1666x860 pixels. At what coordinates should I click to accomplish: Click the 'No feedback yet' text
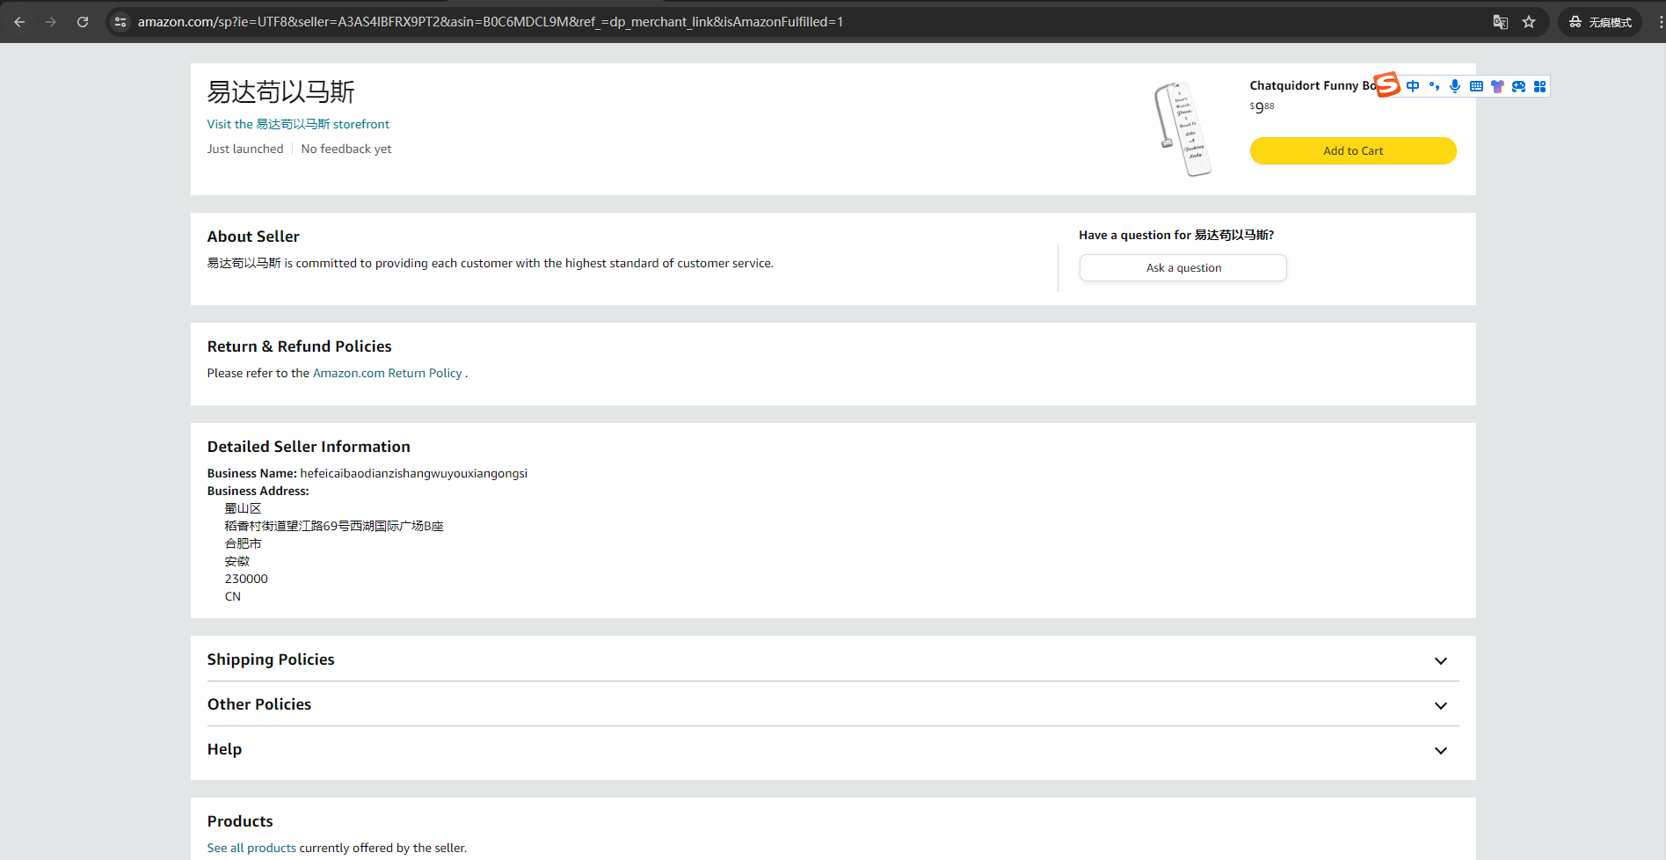(346, 149)
